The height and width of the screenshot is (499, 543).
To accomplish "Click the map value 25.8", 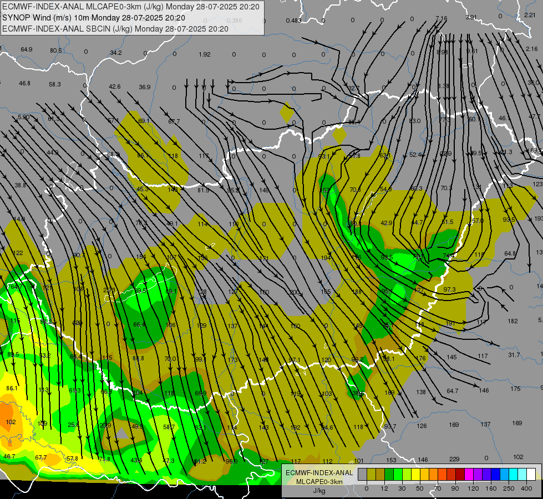I will [73, 425].
